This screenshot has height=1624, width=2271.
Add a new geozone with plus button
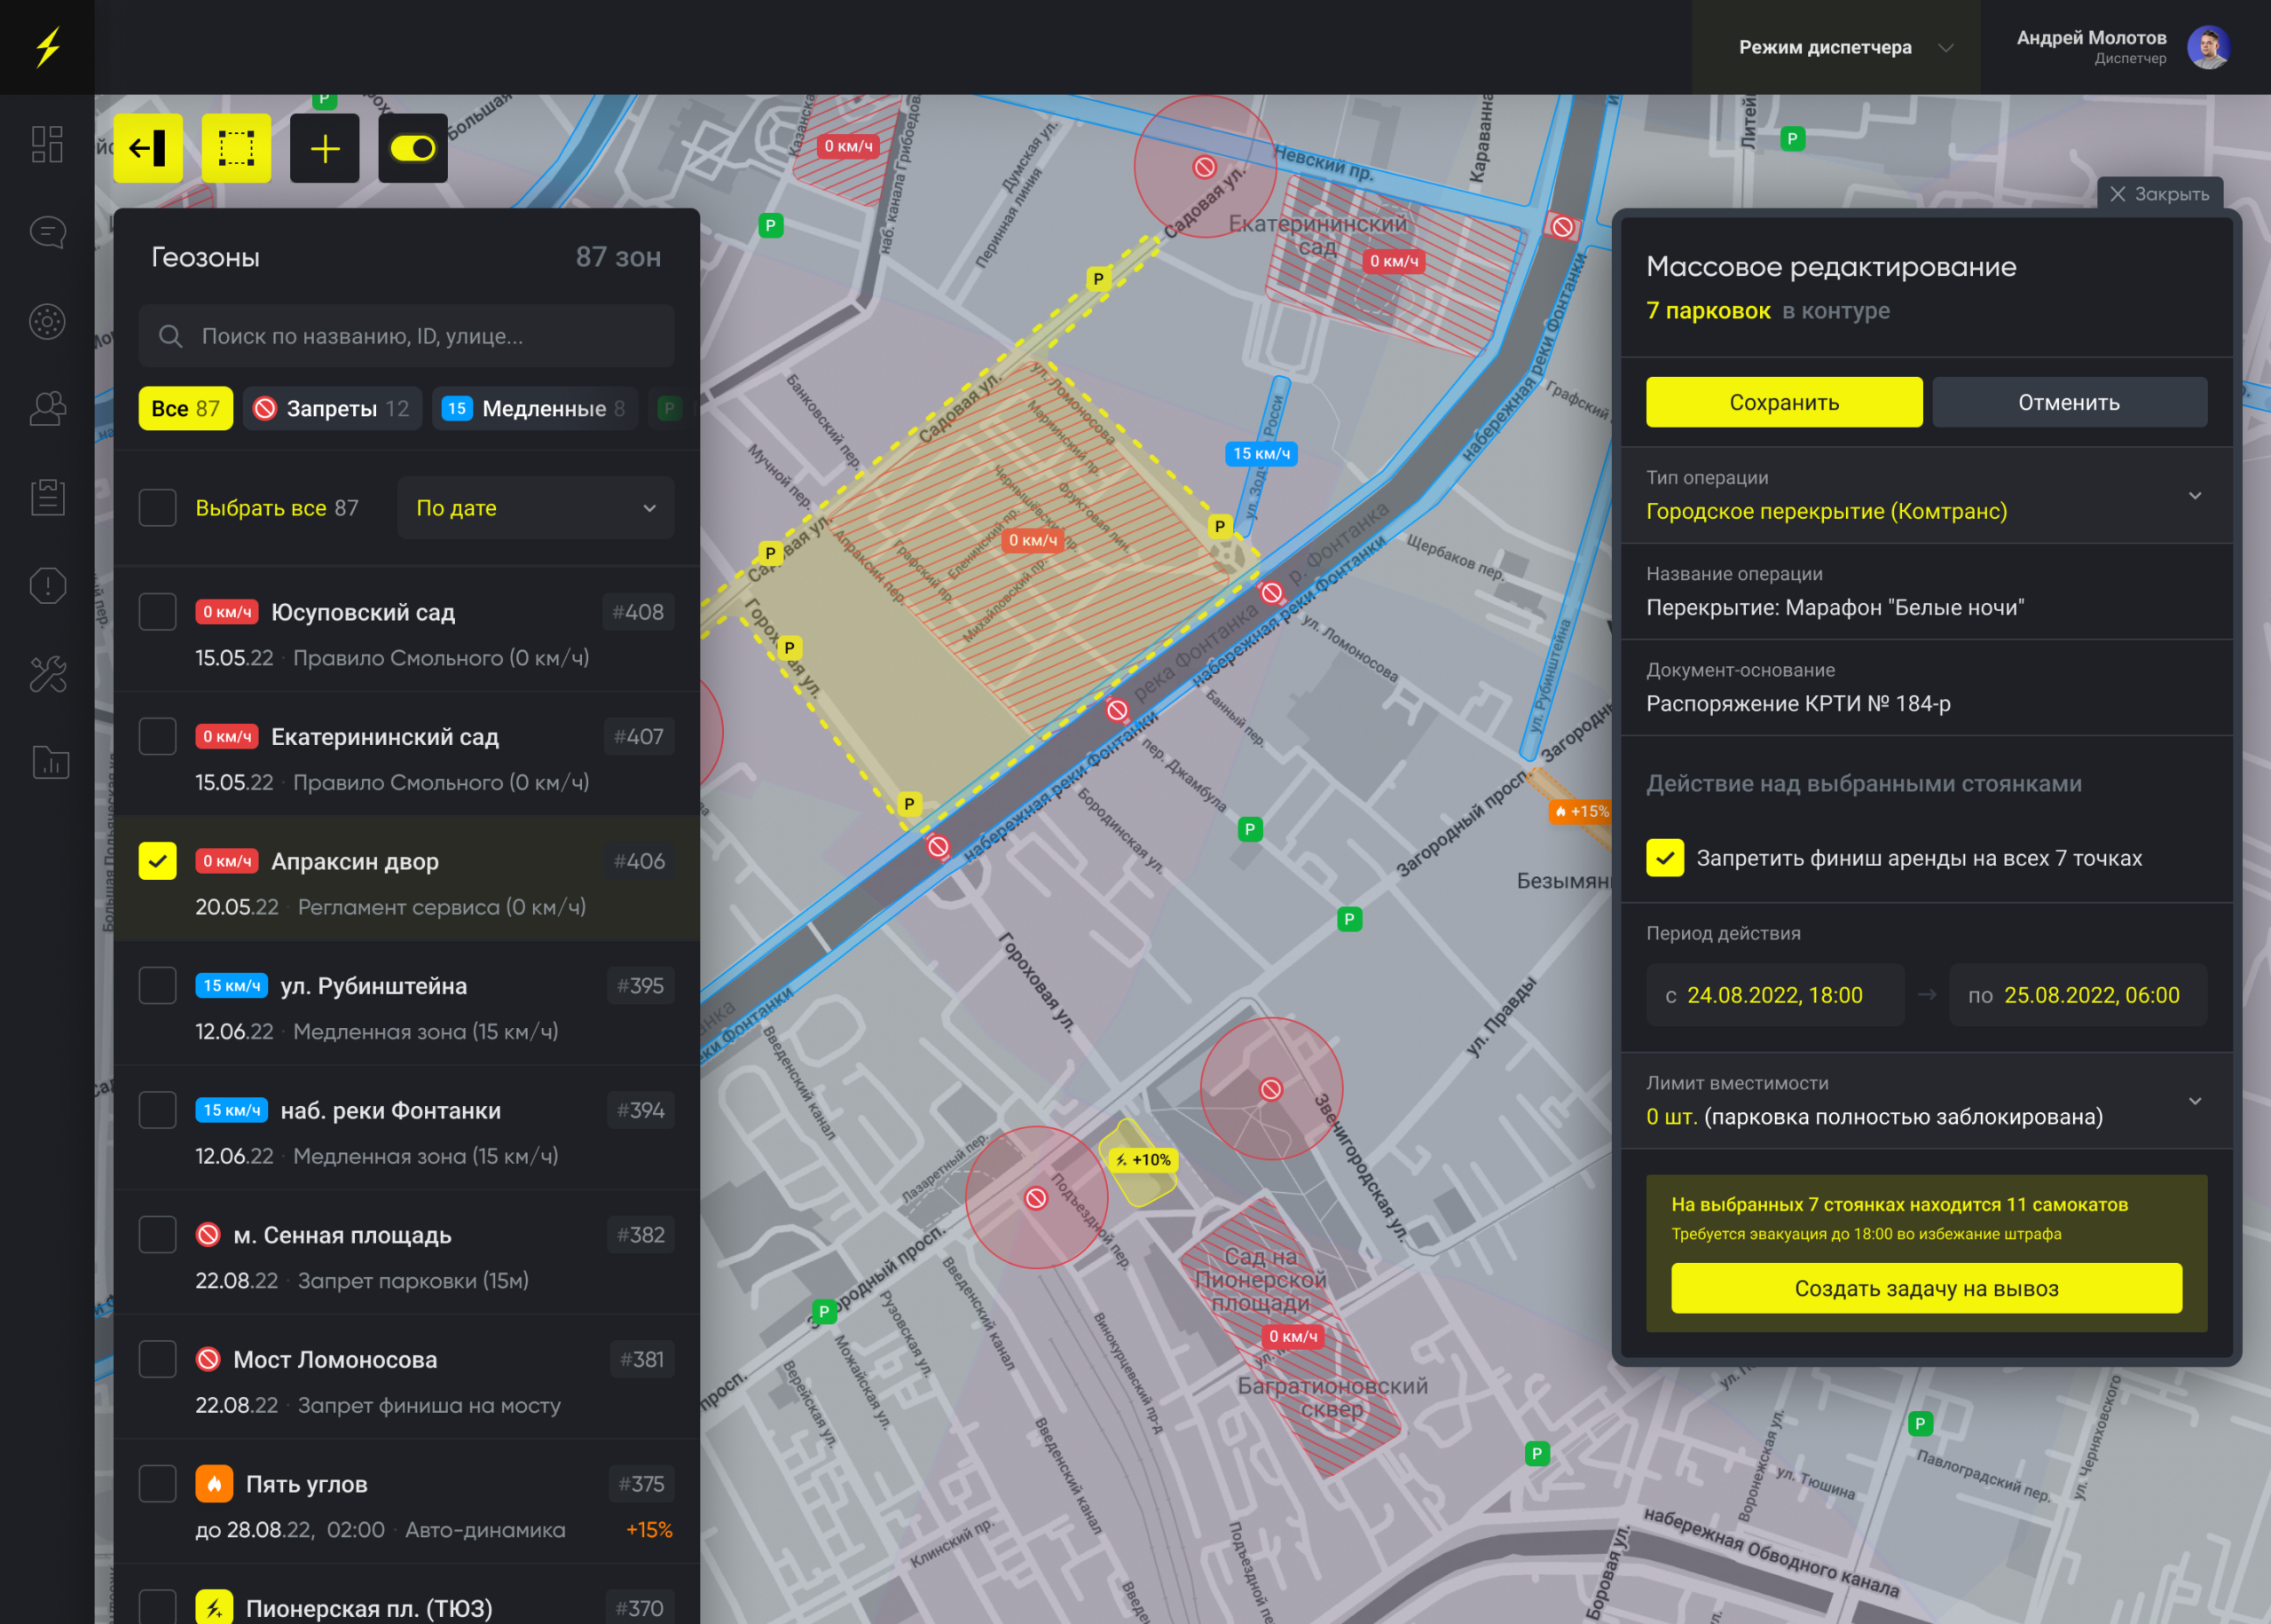[325, 148]
